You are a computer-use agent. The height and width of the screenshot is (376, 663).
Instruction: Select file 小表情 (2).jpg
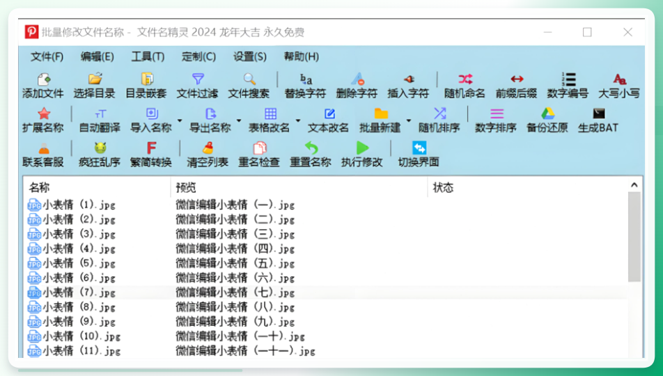72,219
